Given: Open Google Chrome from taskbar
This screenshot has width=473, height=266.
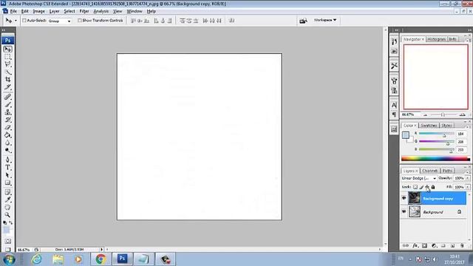Looking at the screenshot, I should [101, 259].
